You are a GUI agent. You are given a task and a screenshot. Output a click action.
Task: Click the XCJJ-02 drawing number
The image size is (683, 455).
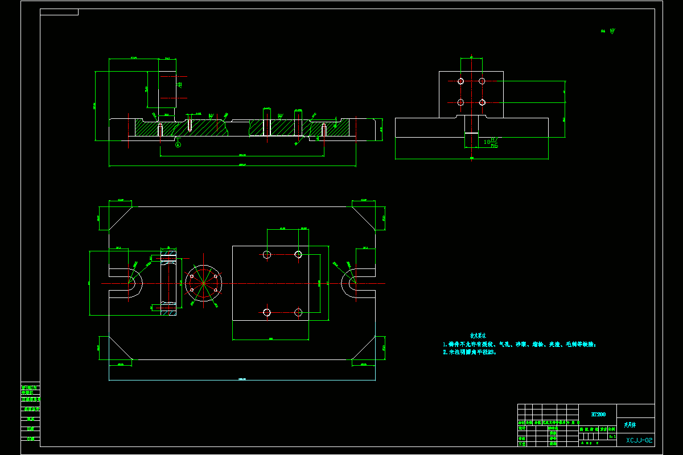639,440
